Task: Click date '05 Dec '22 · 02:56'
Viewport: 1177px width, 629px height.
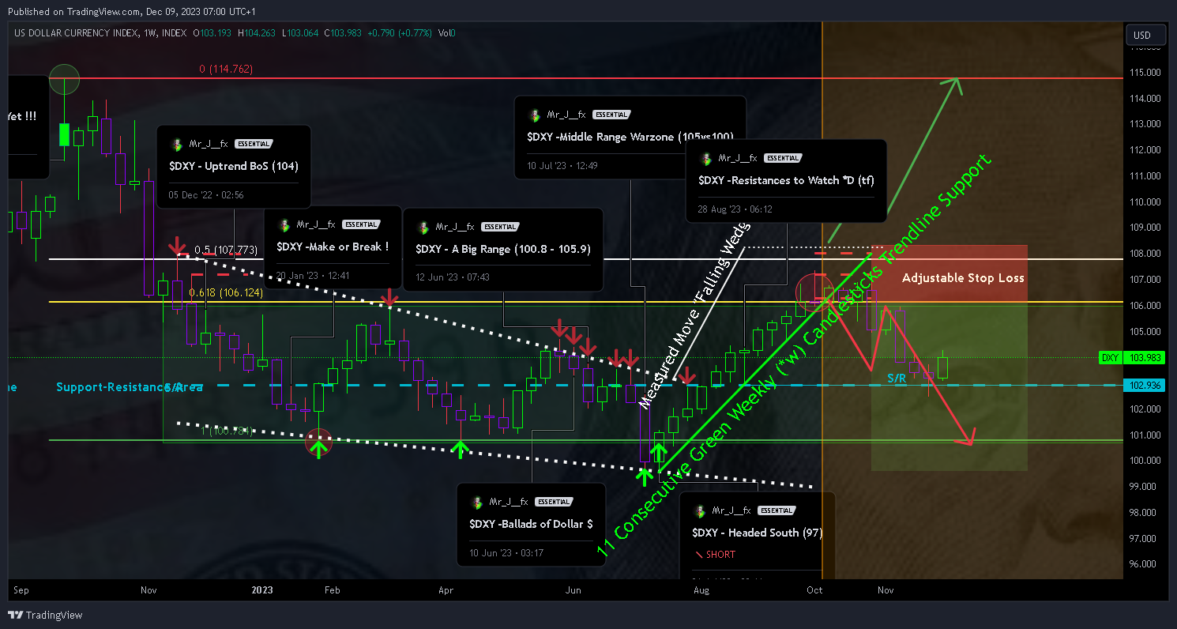Action: tap(206, 194)
